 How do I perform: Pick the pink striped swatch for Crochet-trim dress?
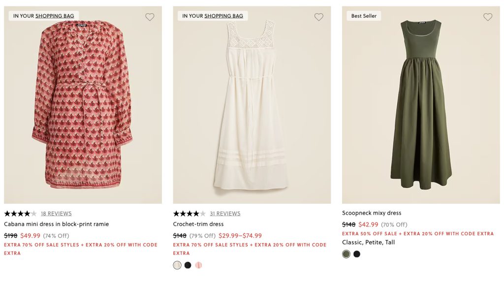point(199,265)
